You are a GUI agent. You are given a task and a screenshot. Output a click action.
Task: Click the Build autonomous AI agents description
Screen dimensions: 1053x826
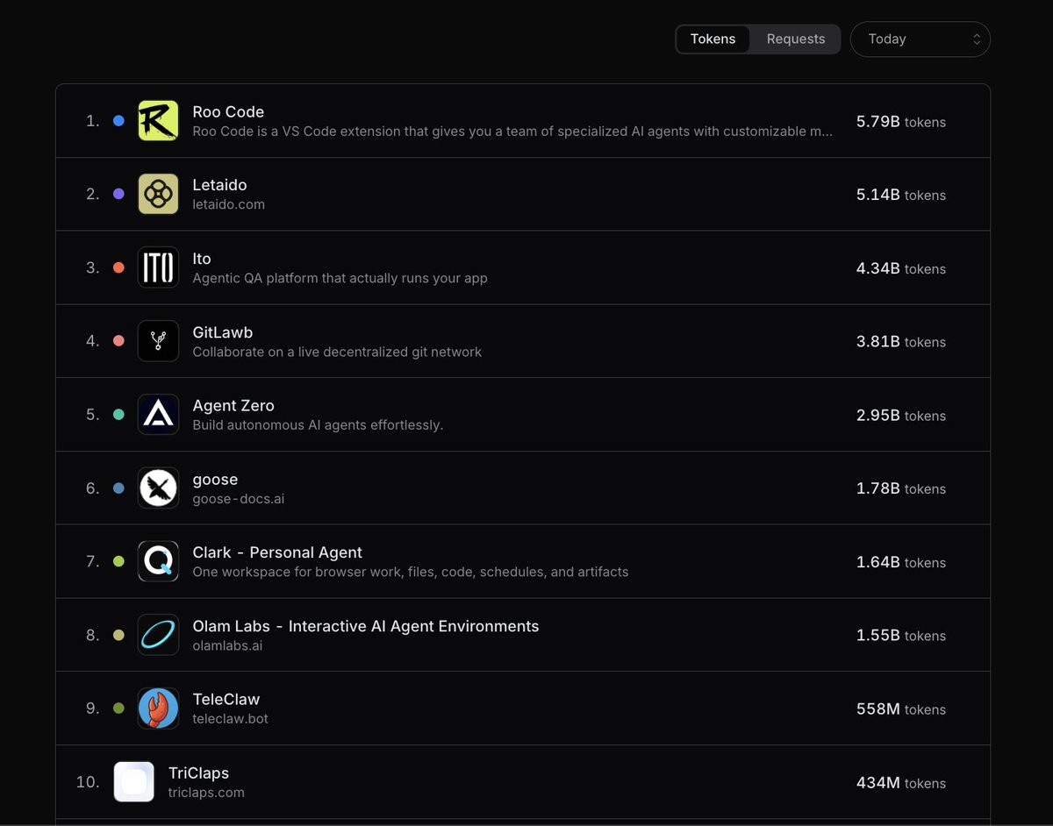click(318, 425)
